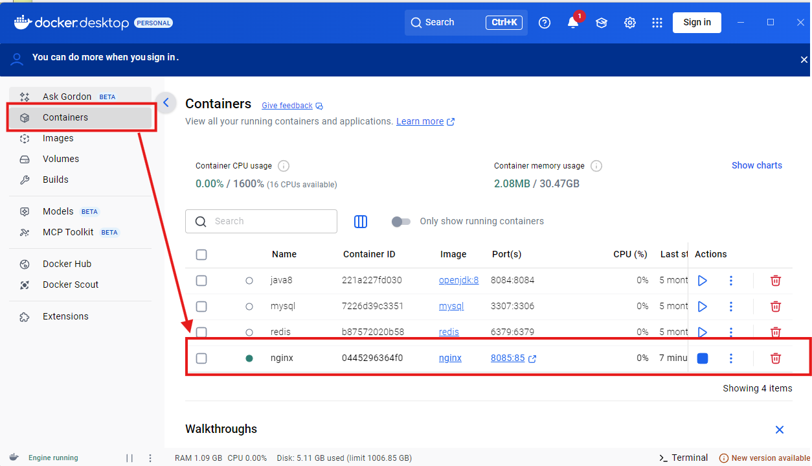812x466 pixels.
Task: Open MCP Toolkit in sidebar
Action: pyautogui.click(x=80, y=232)
